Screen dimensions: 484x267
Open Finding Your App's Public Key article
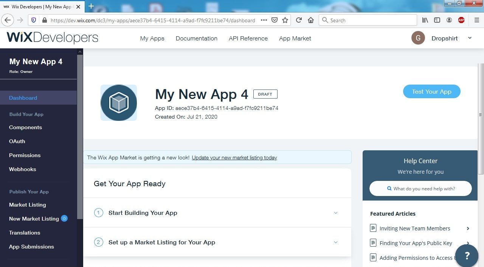tap(416, 243)
